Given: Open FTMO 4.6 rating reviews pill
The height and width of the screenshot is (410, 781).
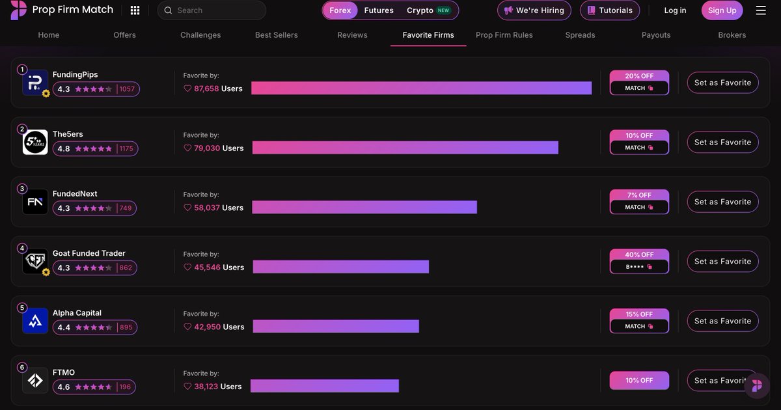Looking at the screenshot, I should click(94, 387).
